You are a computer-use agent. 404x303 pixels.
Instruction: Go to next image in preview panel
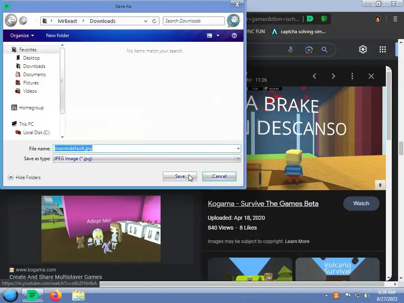click(333, 76)
